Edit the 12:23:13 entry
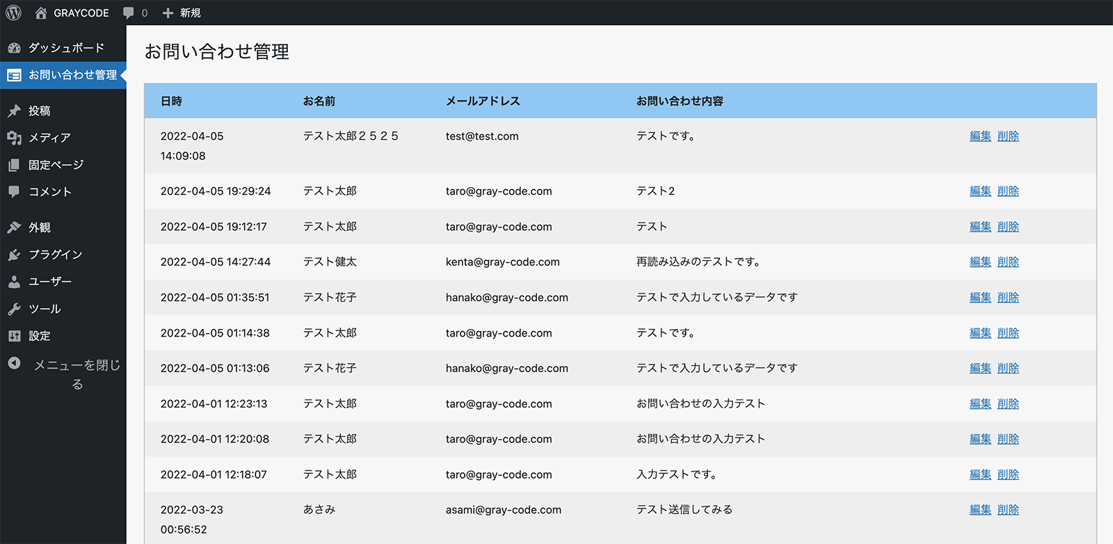This screenshot has height=544, width=1113. coord(980,404)
